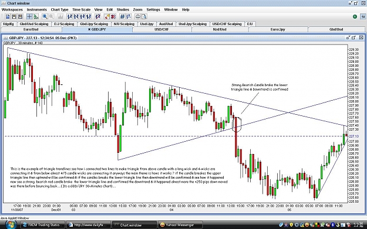Switch to the E/J Scalping workspace tab
The height and width of the screenshot is (229, 367).
click(64, 24)
